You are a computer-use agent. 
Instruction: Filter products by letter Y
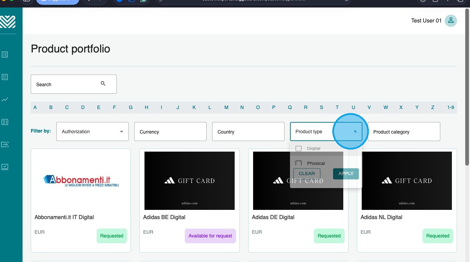pyautogui.click(x=417, y=107)
